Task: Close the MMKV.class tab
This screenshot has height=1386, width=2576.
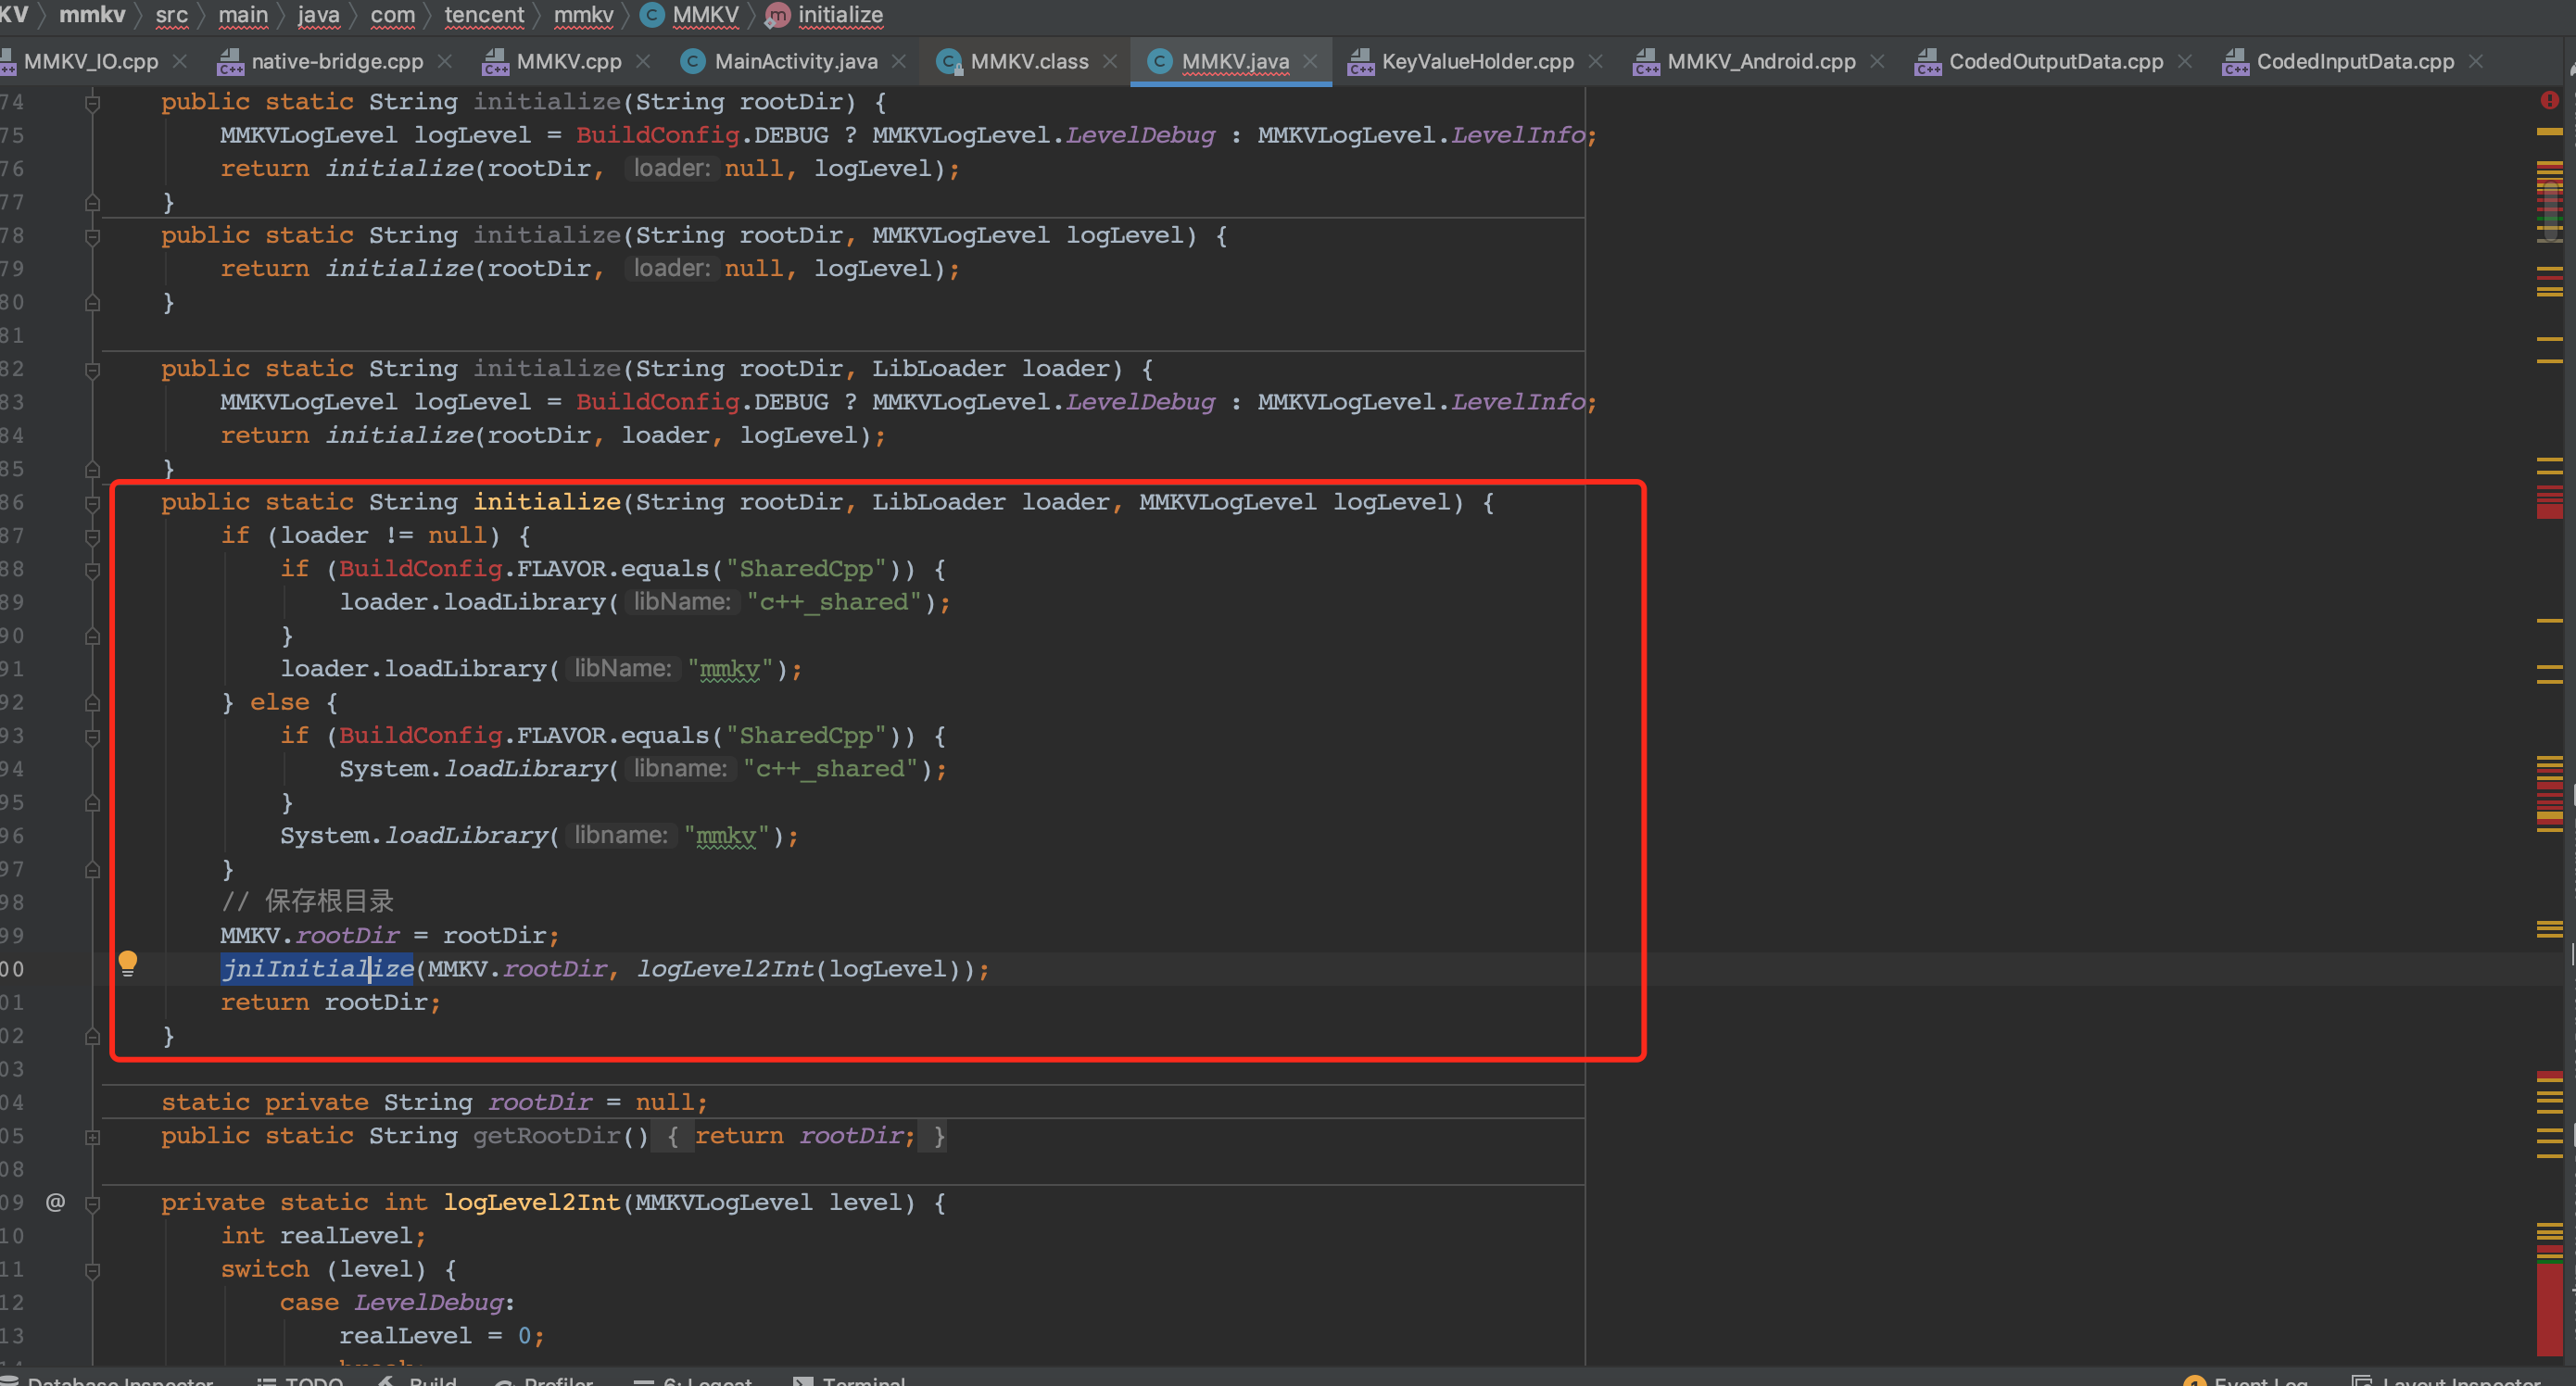Action: point(1110,61)
